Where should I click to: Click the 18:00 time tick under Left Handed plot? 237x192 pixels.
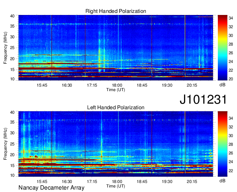117,182
